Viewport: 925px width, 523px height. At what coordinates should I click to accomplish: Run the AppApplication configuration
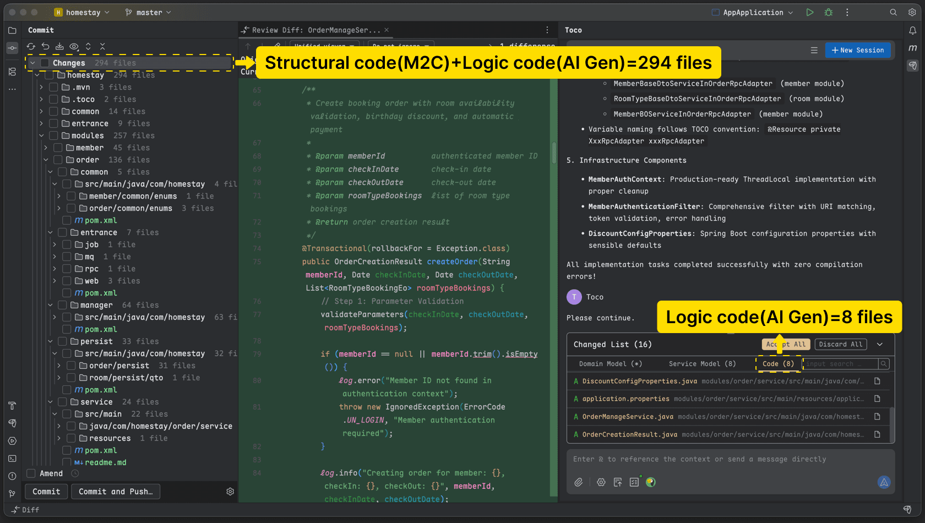[x=809, y=12]
